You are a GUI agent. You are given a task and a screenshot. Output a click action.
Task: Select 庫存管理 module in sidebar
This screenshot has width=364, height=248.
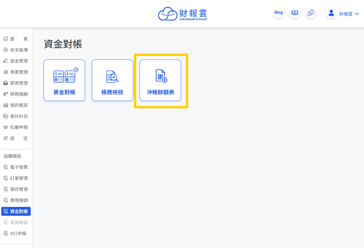[x=16, y=189]
